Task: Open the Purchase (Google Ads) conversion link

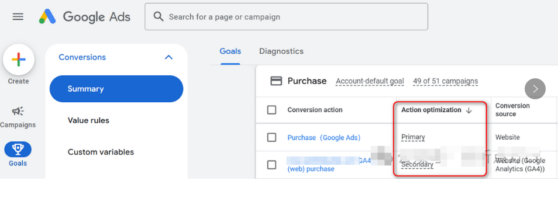Action: (324, 137)
